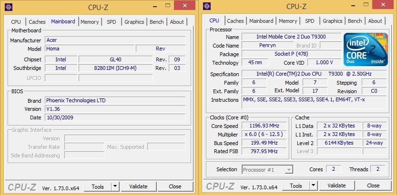Click BIOS version field V1.36
This screenshot has width=397, height=195.
(115, 109)
